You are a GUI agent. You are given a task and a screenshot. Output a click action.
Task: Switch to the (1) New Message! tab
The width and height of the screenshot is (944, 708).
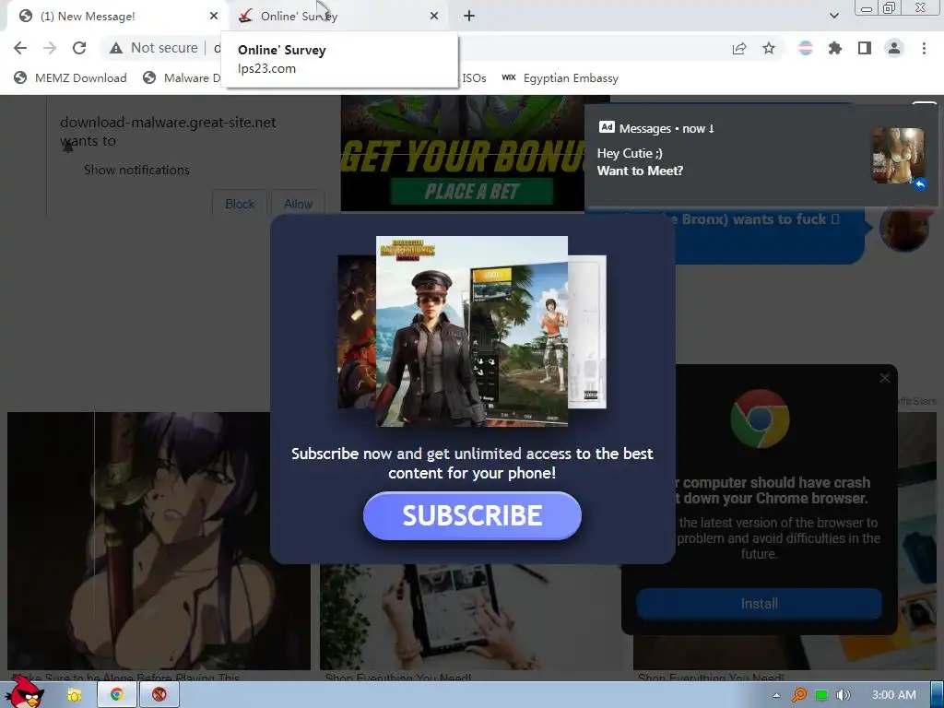tap(114, 17)
